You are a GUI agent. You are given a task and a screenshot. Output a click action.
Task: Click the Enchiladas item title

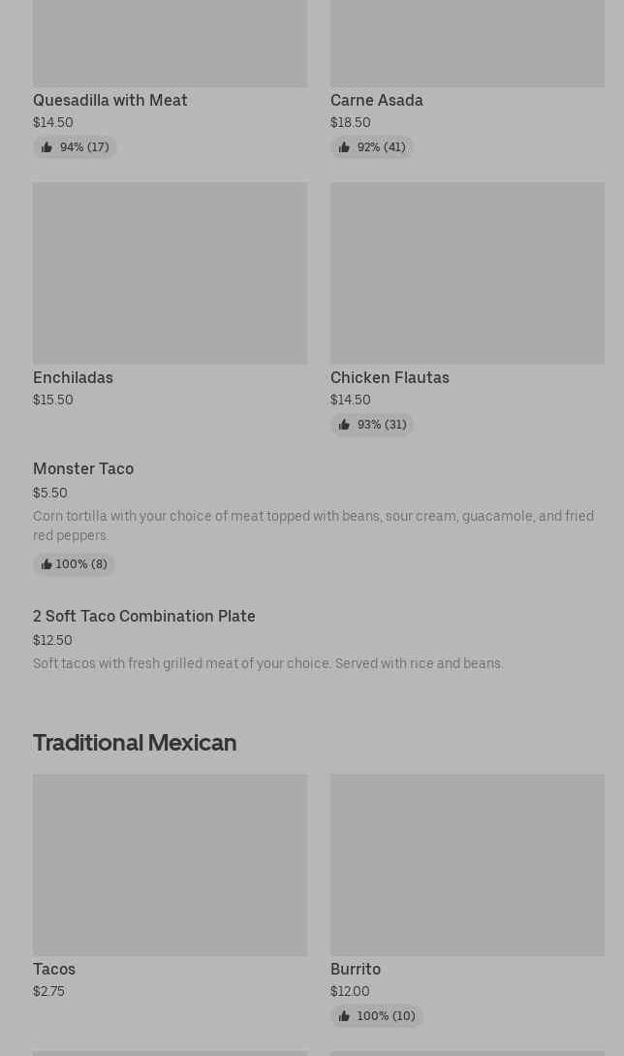click(x=74, y=378)
